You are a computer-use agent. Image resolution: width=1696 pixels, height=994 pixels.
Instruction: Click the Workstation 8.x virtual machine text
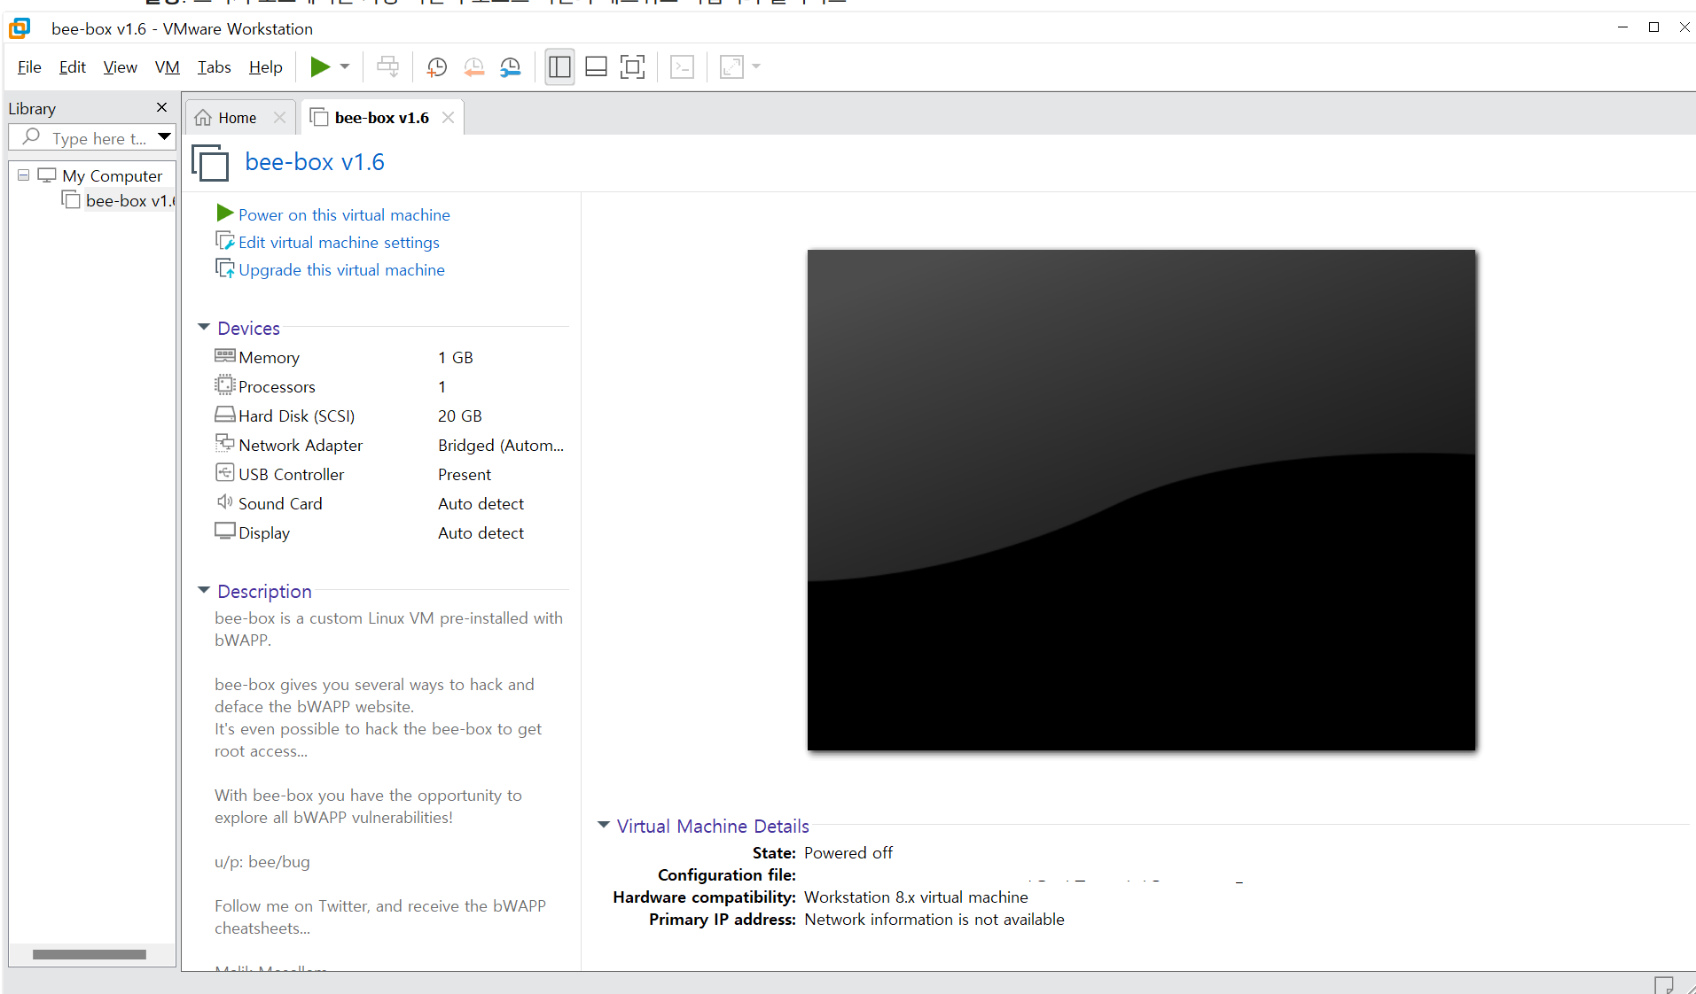click(916, 897)
